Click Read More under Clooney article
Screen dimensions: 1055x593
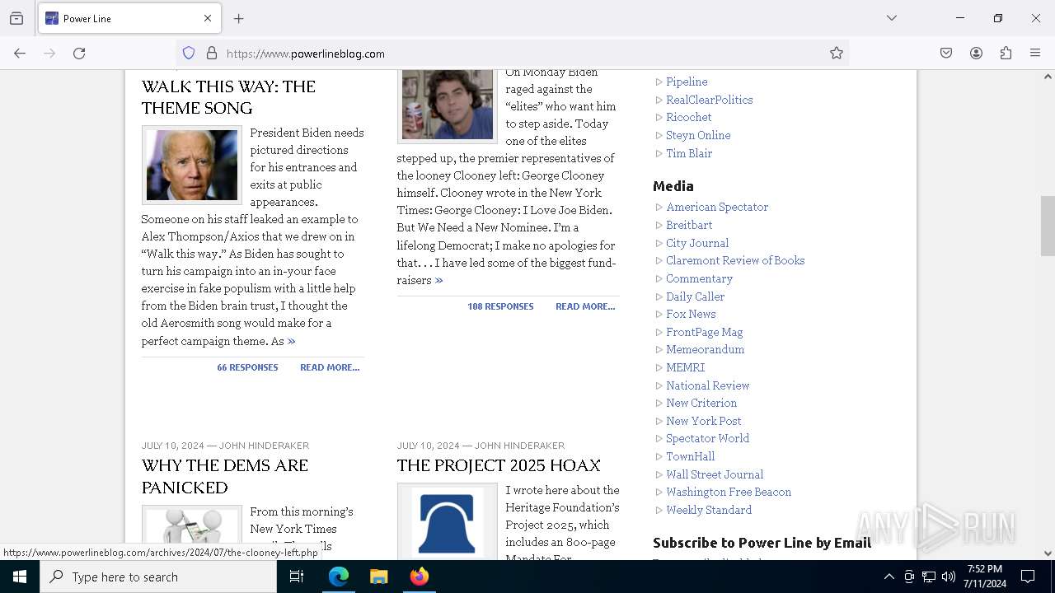[x=585, y=306]
